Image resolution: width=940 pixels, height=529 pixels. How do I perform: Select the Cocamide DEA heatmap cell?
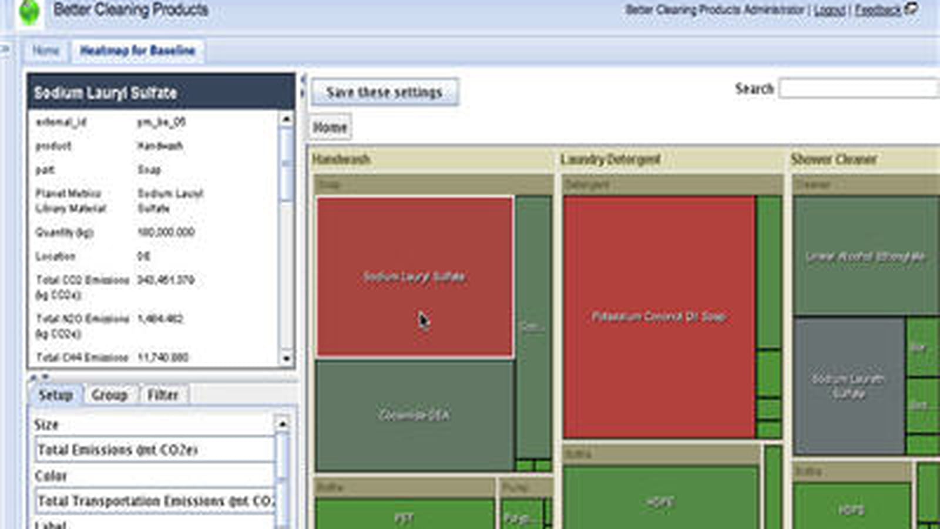pyautogui.click(x=415, y=415)
